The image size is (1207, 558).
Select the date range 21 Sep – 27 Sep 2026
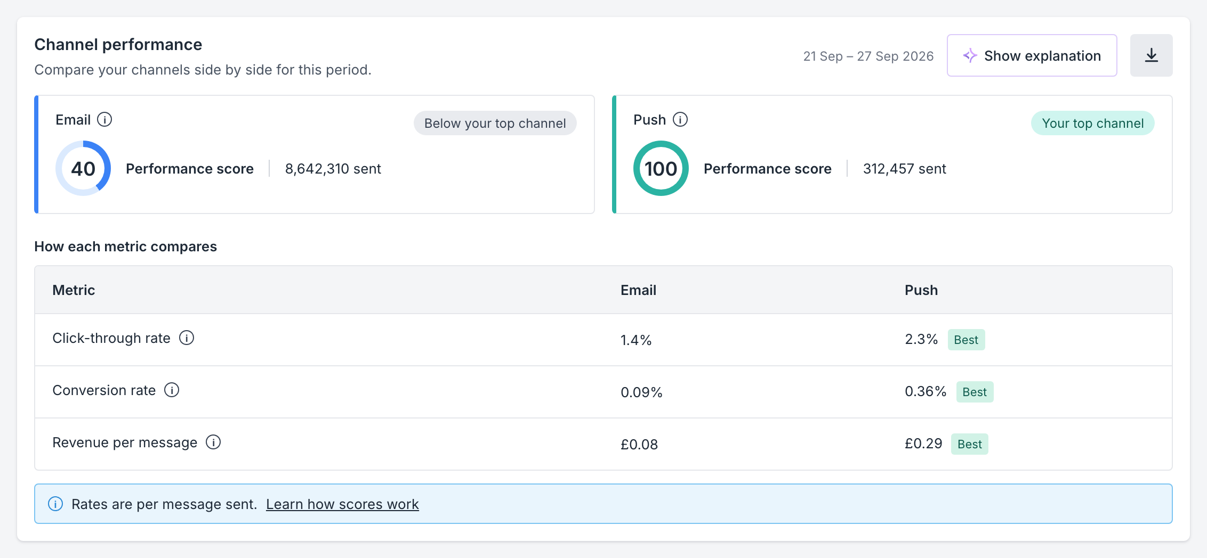pos(868,56)
